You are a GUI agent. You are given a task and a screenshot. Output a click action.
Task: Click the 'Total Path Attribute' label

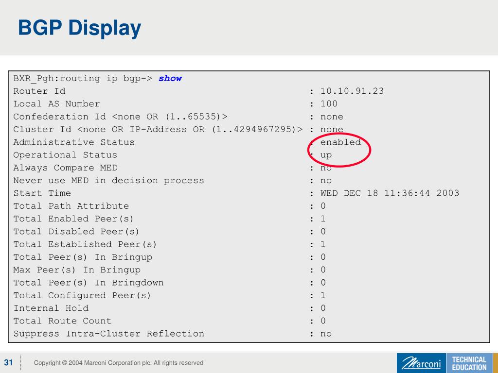71,206
